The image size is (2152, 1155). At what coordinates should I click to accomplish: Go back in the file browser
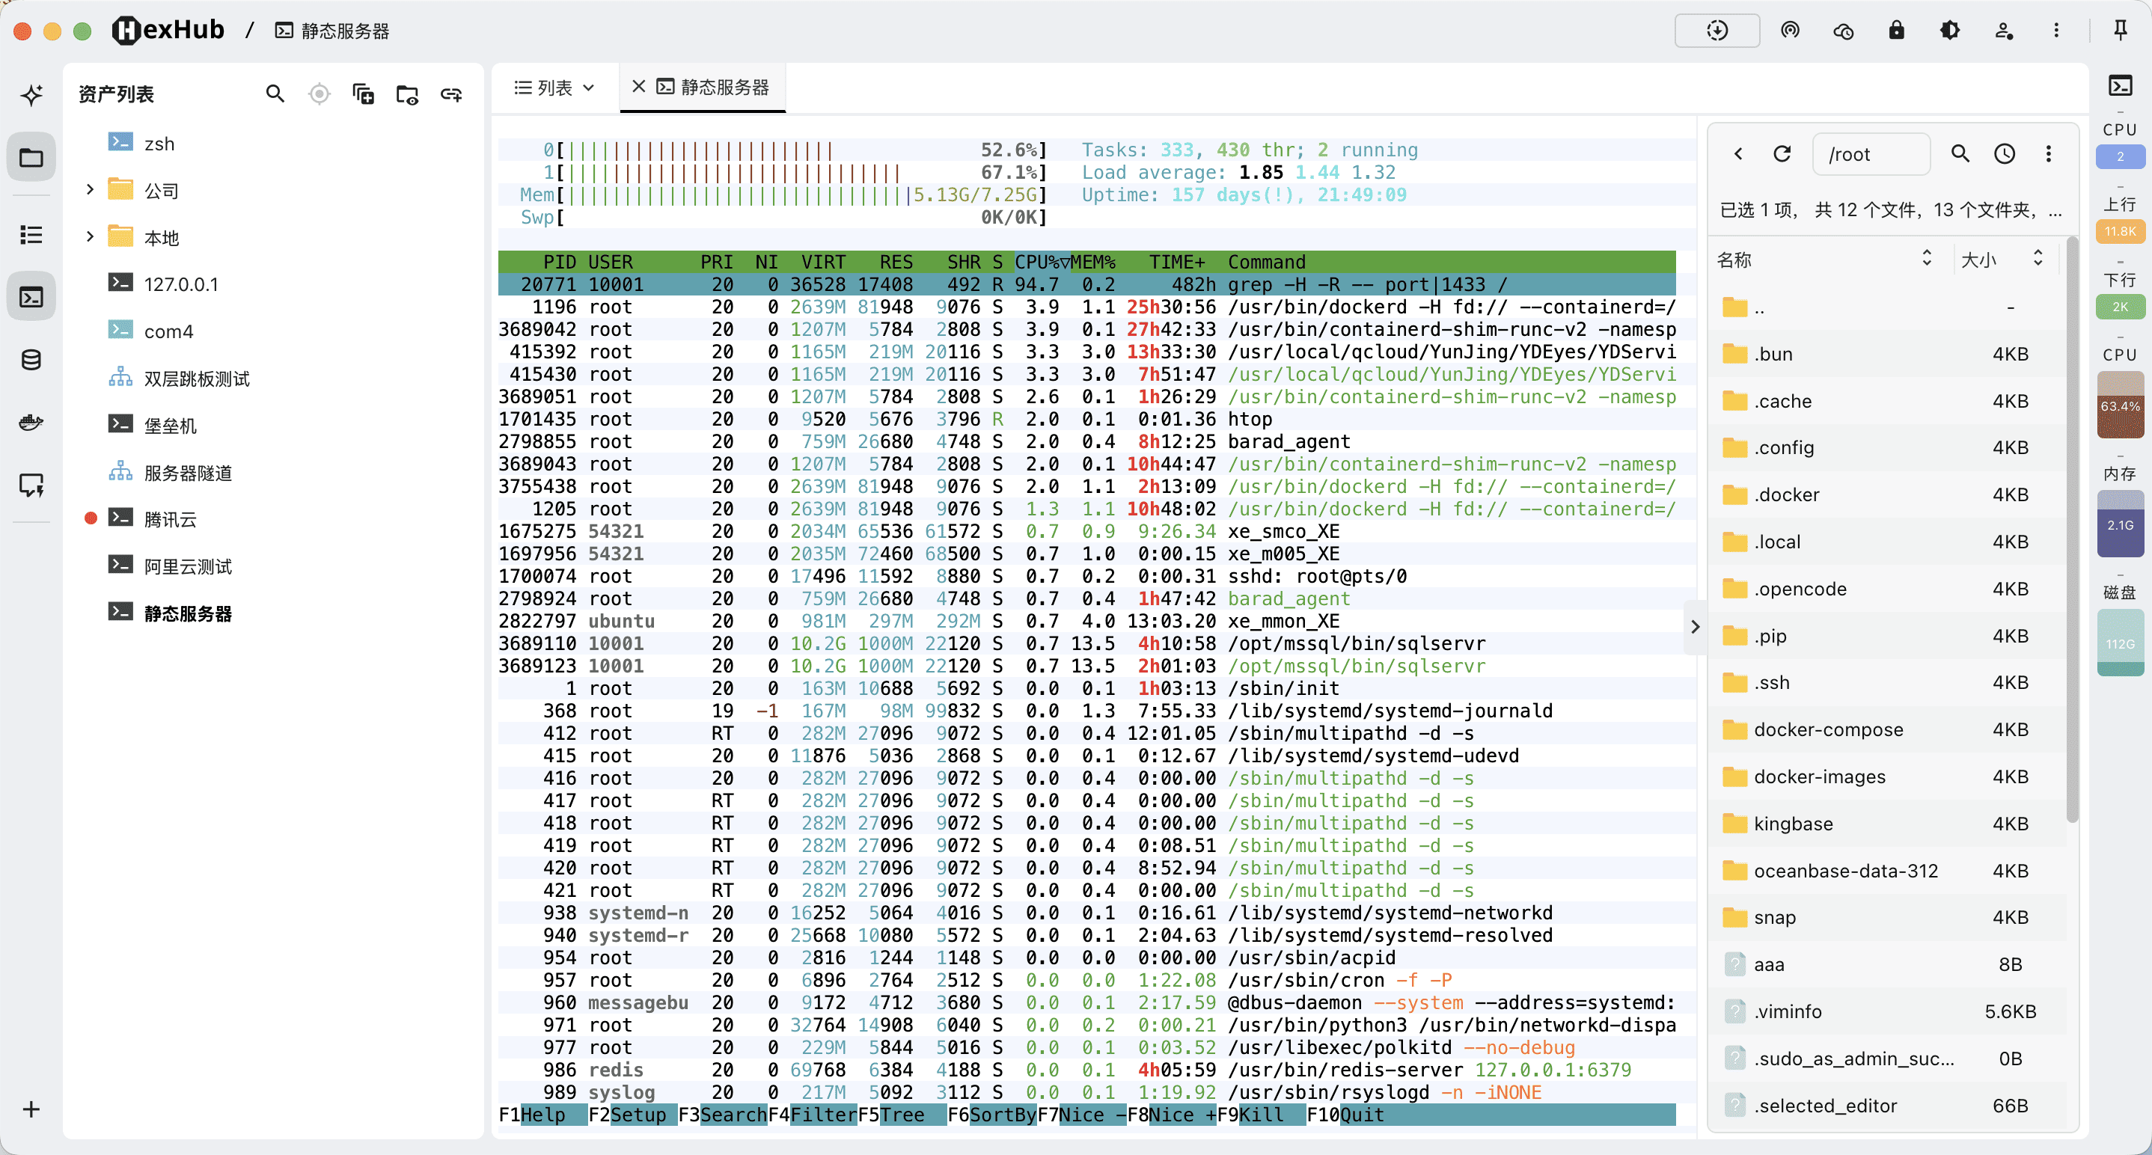1738,153
